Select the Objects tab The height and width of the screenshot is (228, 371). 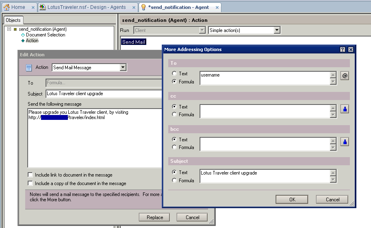click(13, 20)
